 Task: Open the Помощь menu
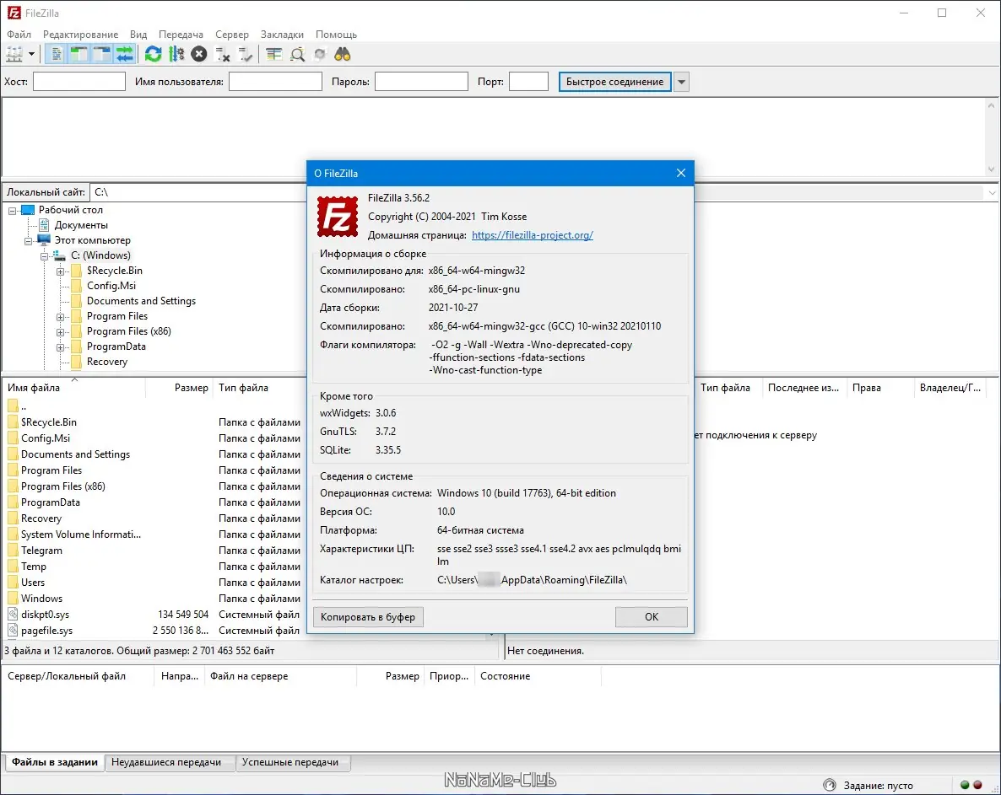337,35
